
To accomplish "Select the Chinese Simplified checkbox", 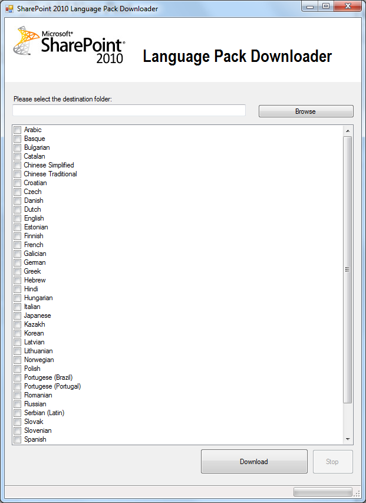I will click(18, 165).
